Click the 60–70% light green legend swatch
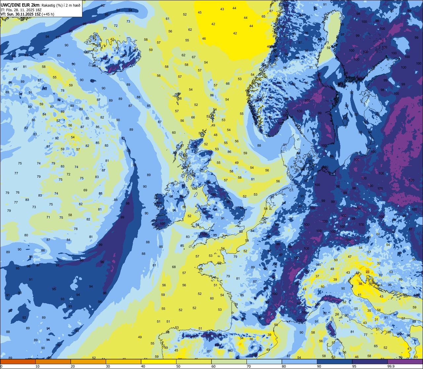423x369 pixels. (x=229, y=361)
